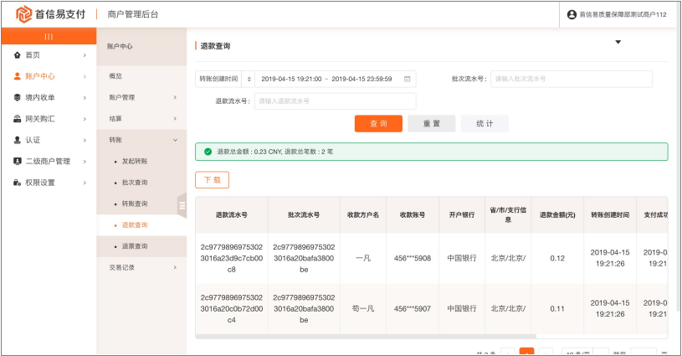Screen dimensions: 682x356
Task: Click the 二级商户管理 icon
Action: (17, 161)
